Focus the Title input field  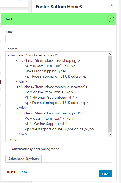click(x=59, y=38)
